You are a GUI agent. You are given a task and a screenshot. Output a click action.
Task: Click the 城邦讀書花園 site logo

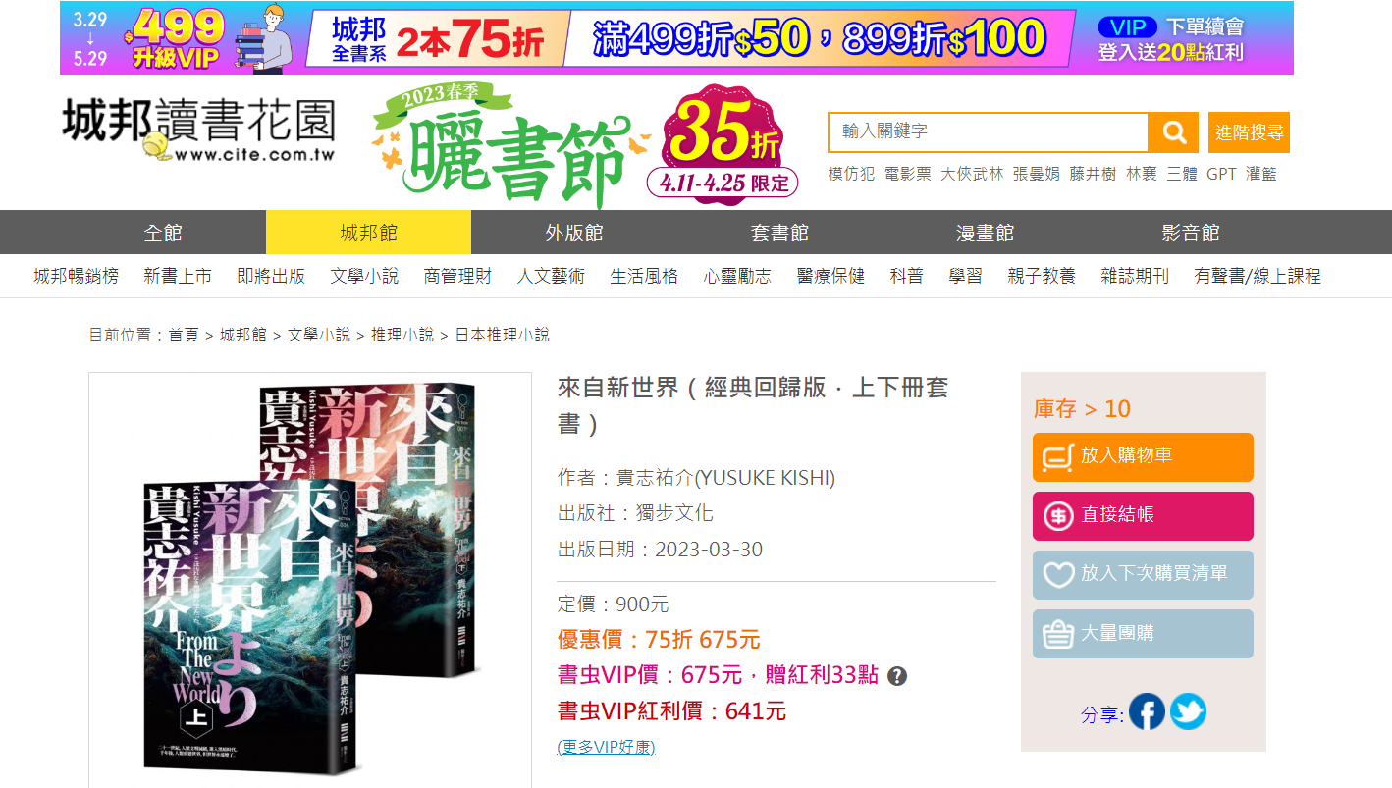(x=198, y=131)
